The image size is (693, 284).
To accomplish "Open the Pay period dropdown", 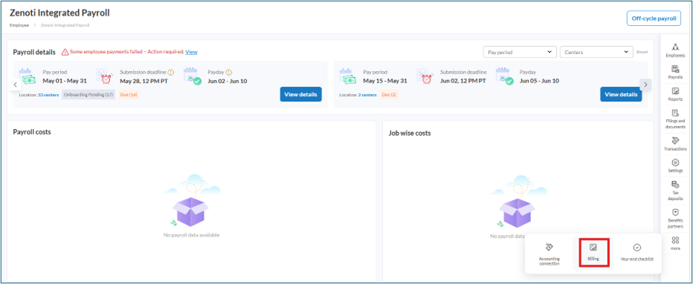I will pyautogui.click(x=520, y=52).
